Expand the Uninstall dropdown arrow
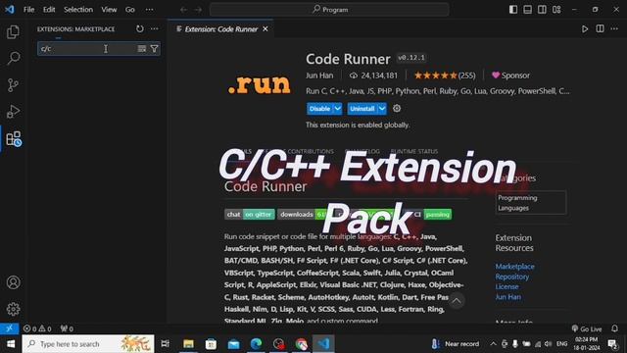Image resolution: width=627 pixels, height=353 pixels. click(x=382, y=109)
